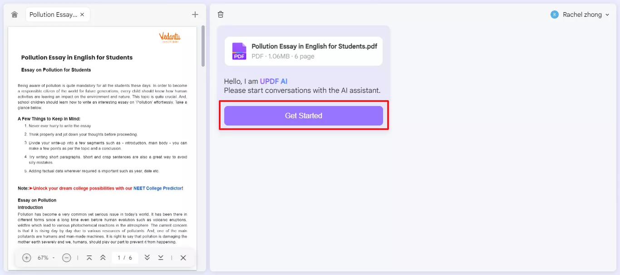
Task: Jump to the last page
Action: pos(161,258)
